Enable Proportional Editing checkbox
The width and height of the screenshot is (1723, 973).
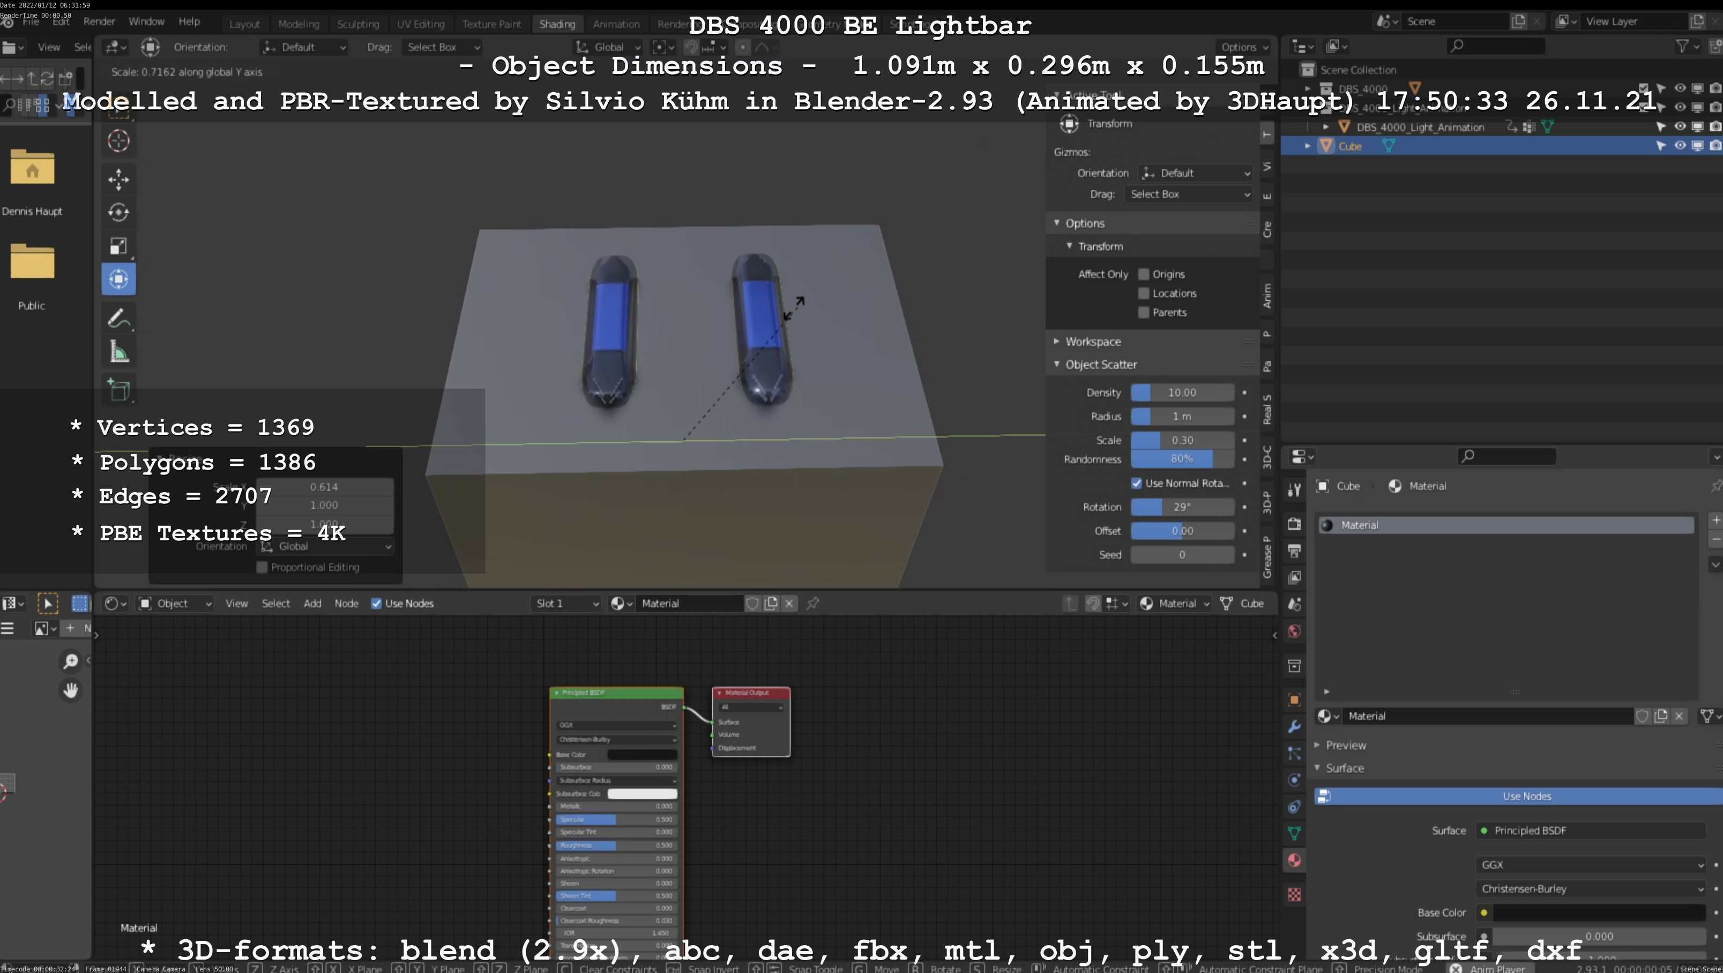pyautogui.click(x=262, y=568)
